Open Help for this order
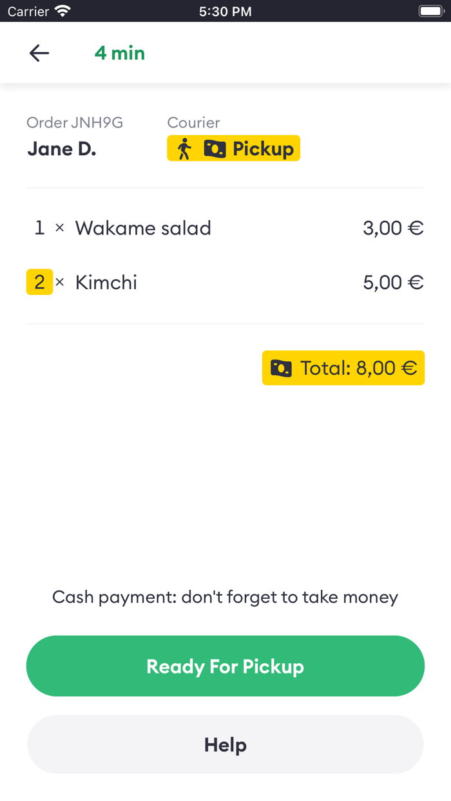451x801 pixels. (225, 744)
